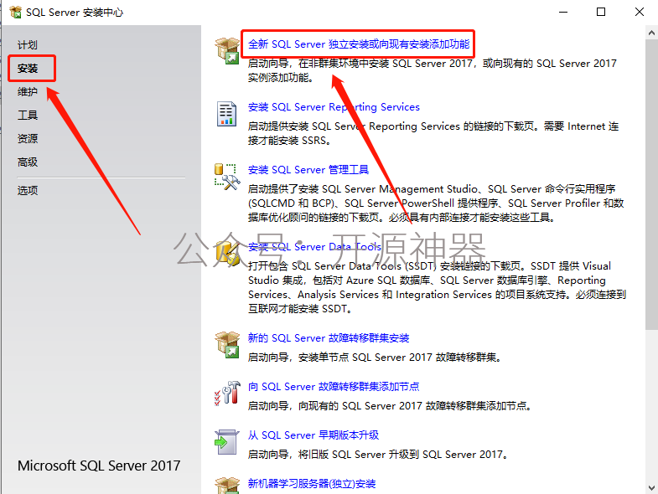Click the failover cluster installation box icon
The height and width of the screenshot is (494, 658).
coord(227,344)
